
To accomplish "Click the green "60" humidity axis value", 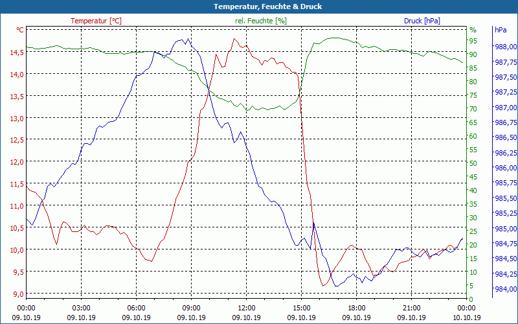I will tap(473, 136).
